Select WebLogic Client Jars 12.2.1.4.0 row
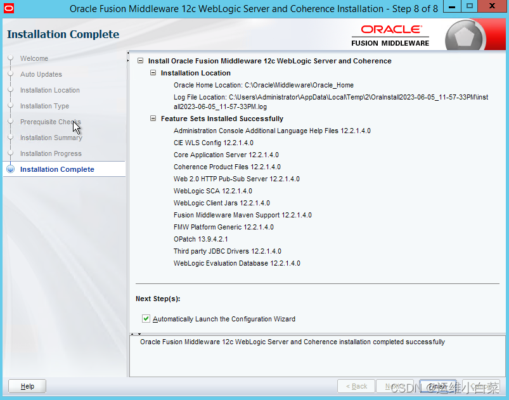 click(x=222, y=203)
